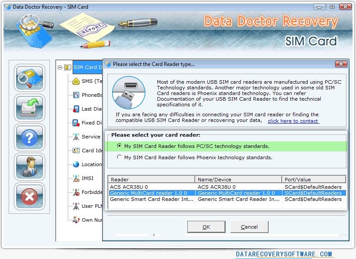
Task: Select the SIM Card Data tree root
Action: coord(88,67)
